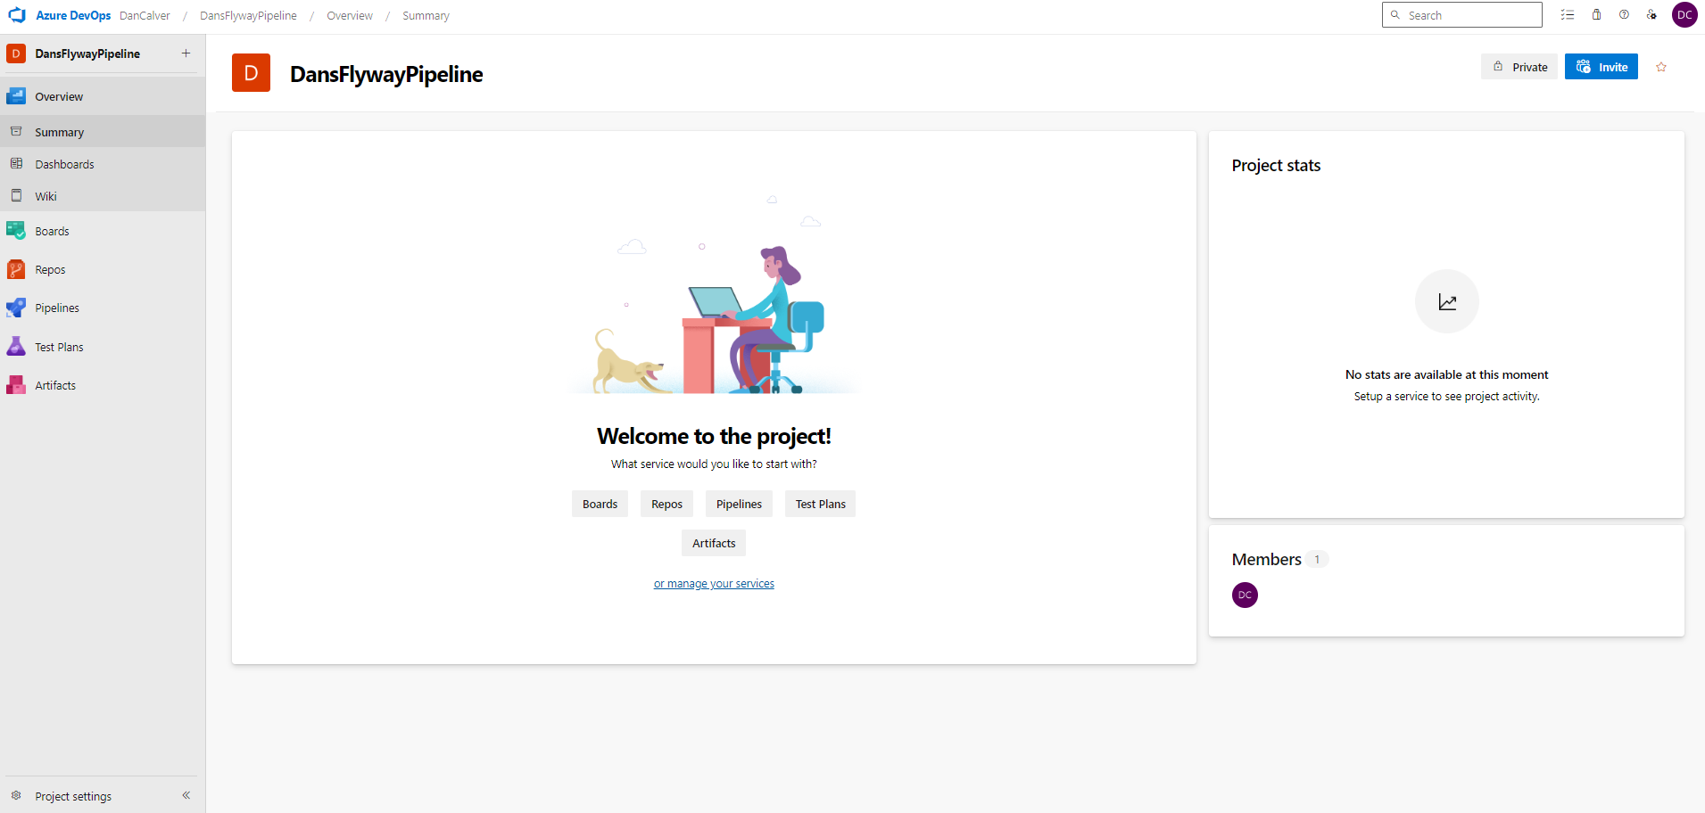The width and height of the screenshot is (1705, 813).
Task: Click the Azure DevOps text link
Action: (x=73, y=15)
